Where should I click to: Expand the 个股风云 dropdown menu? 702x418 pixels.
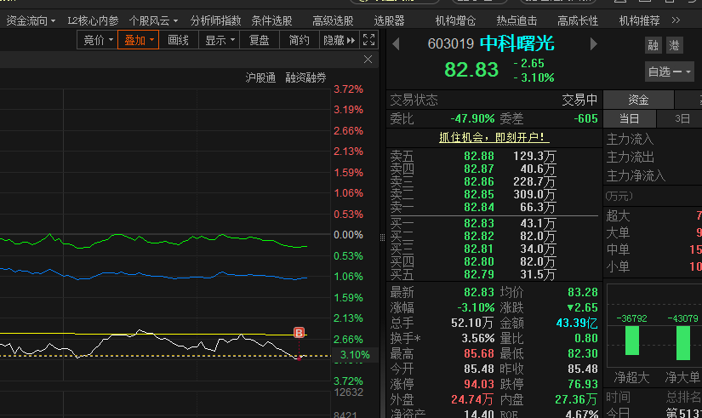(x=153, y=20)
